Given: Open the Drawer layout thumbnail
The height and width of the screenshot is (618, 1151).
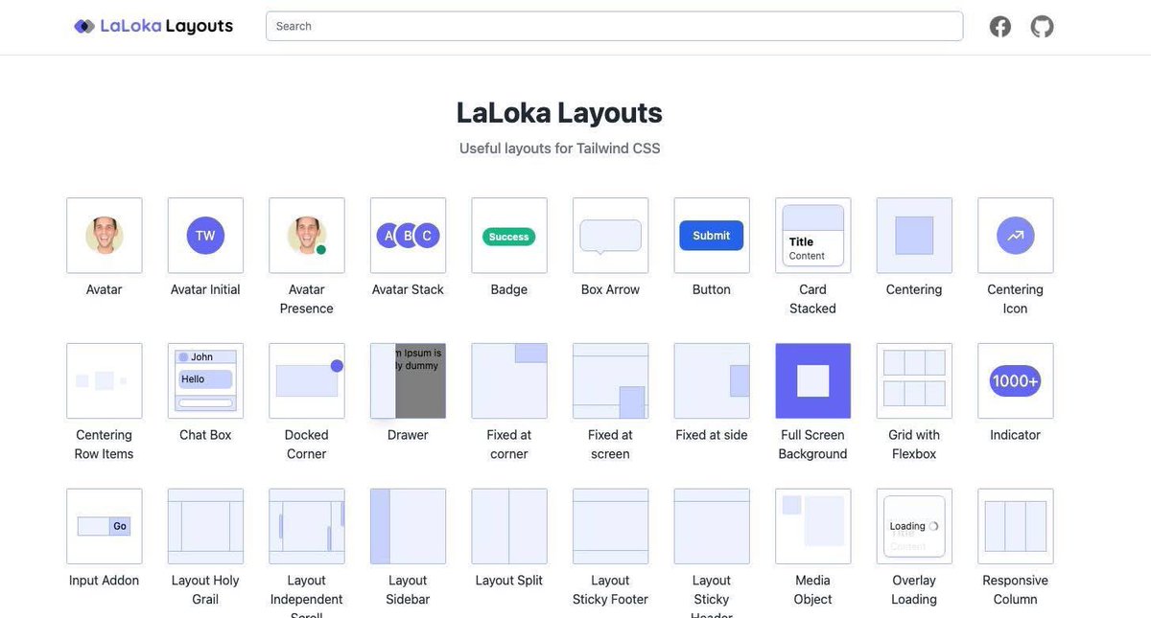Looking at the screenshot, I should [x=408, y=381].
